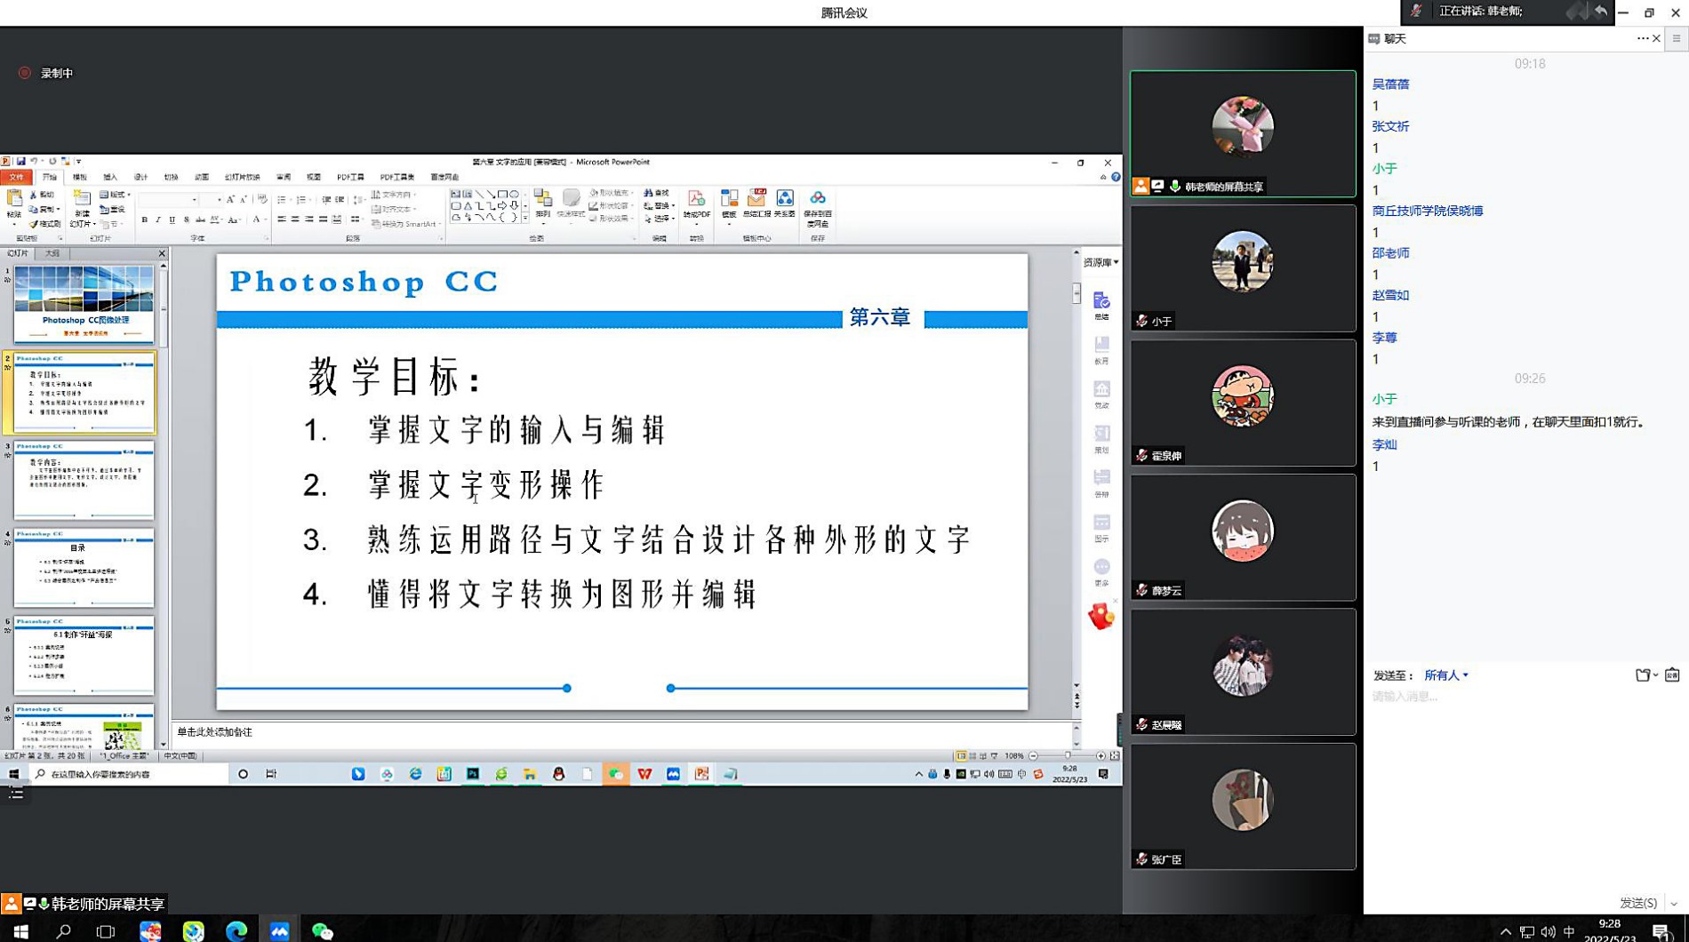
Task: Switch to Normal view in status bar
Action: (x=961, y=756)
